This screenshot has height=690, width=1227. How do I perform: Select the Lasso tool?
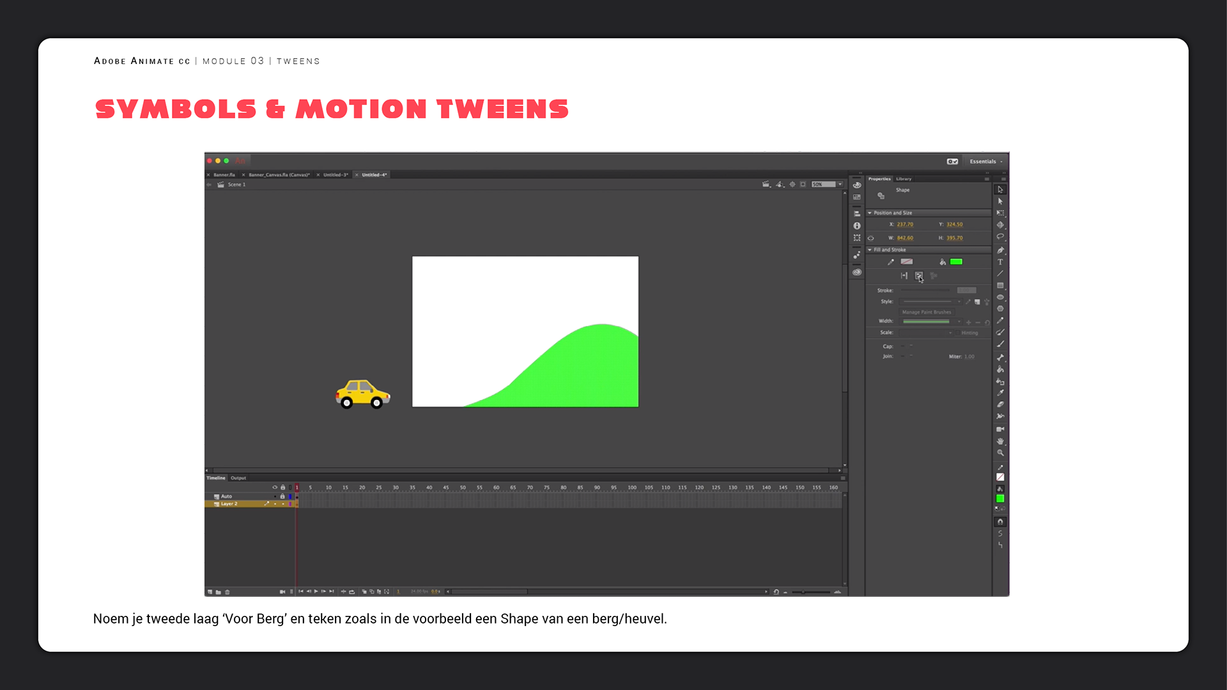click(1000, 237)
